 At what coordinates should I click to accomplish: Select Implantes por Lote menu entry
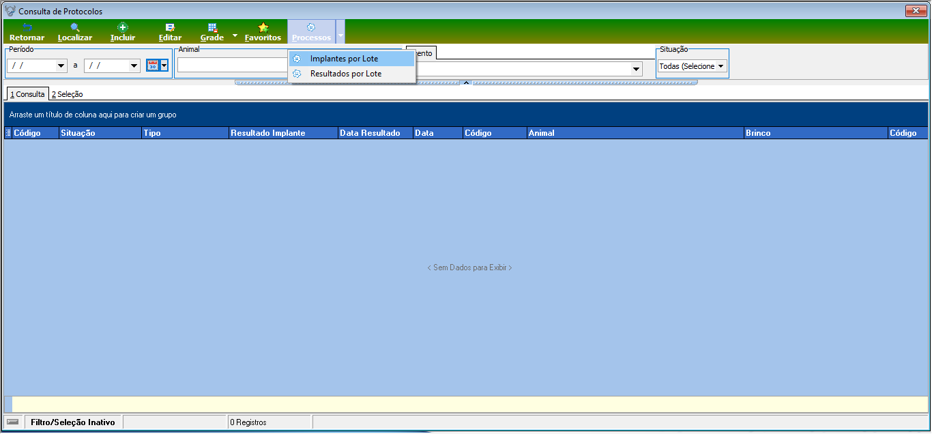coord(351,59)
